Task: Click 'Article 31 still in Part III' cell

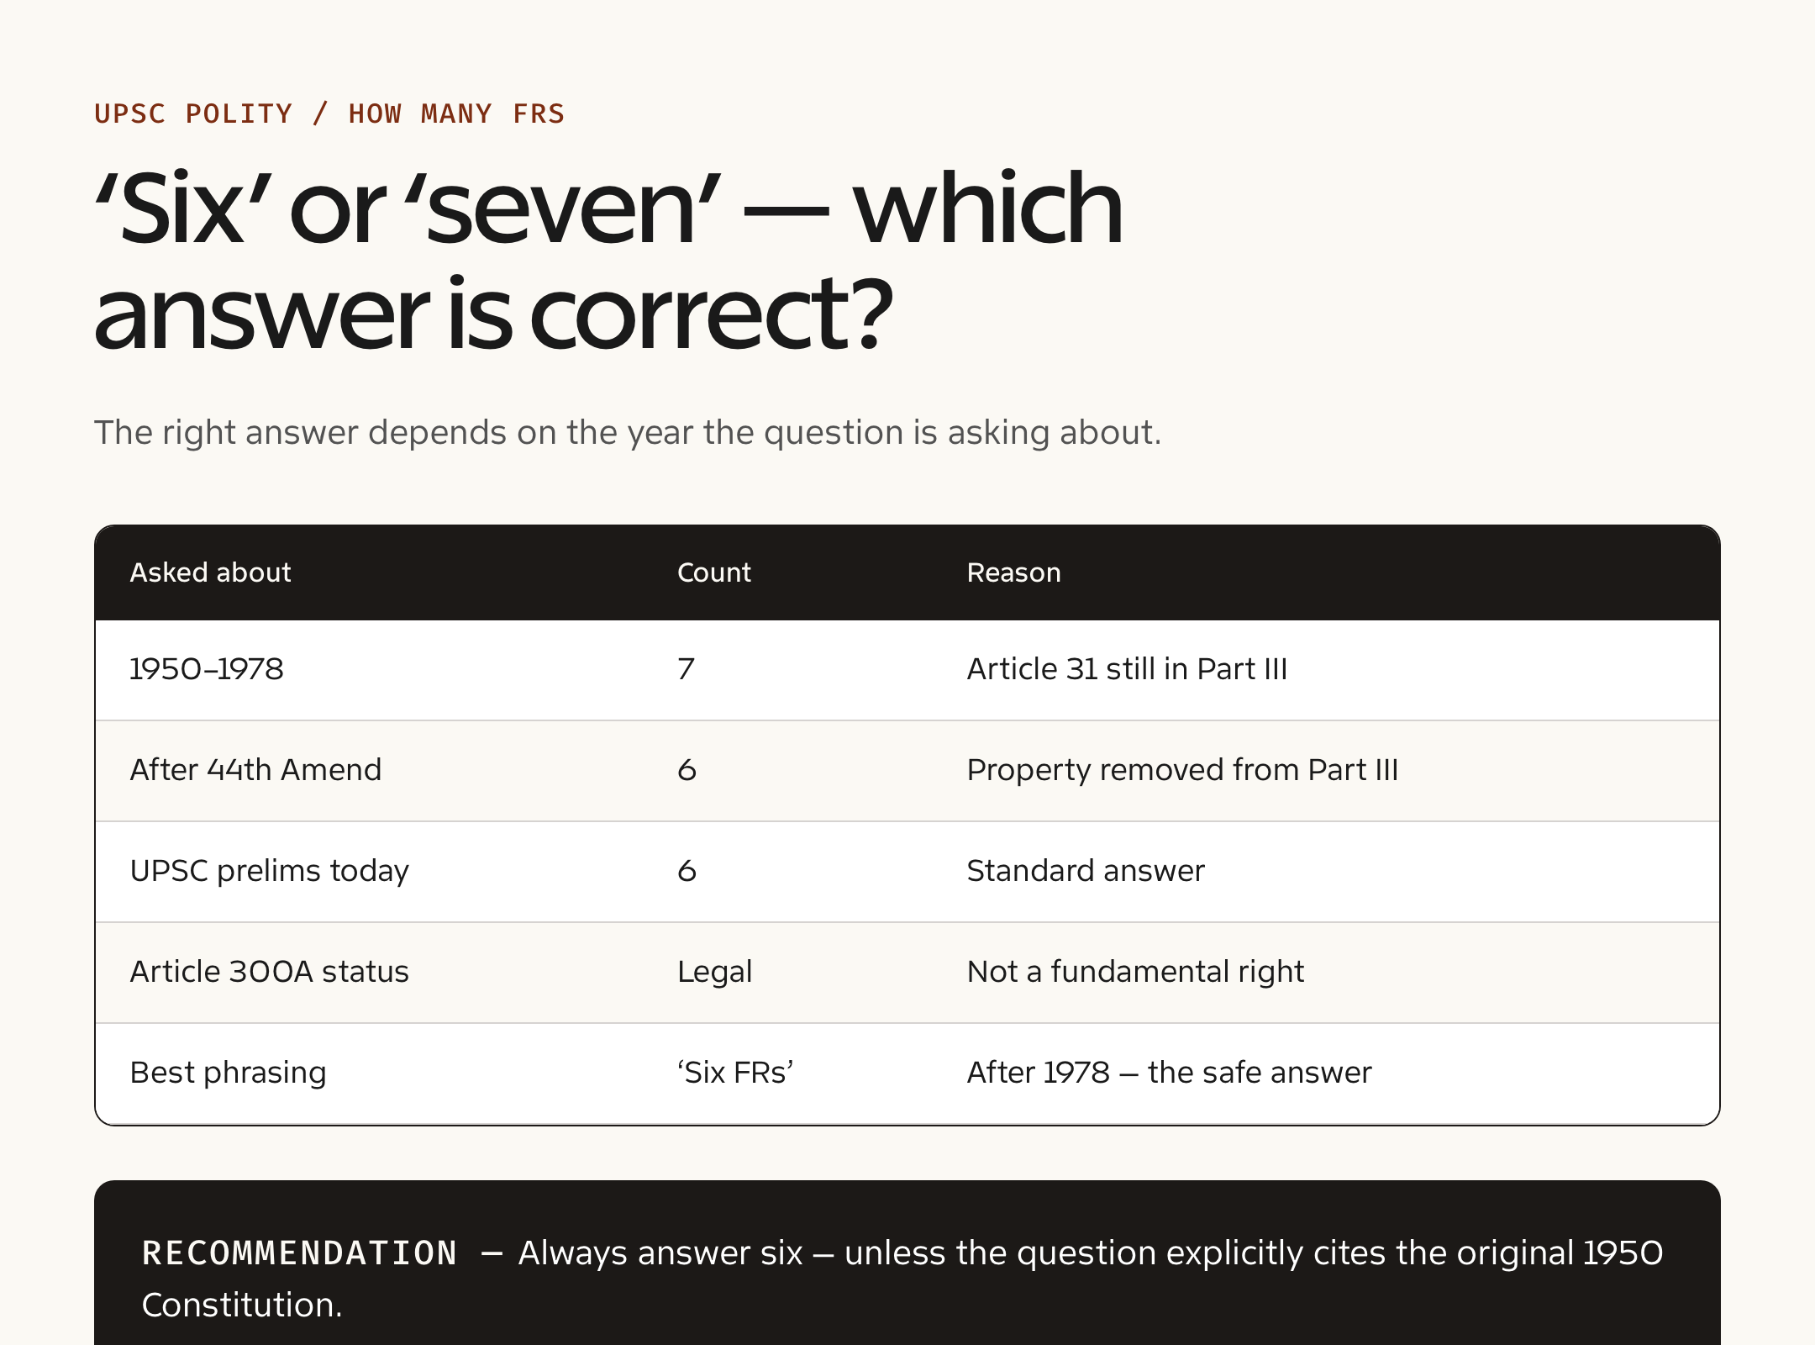Action: pos(1127,669)
